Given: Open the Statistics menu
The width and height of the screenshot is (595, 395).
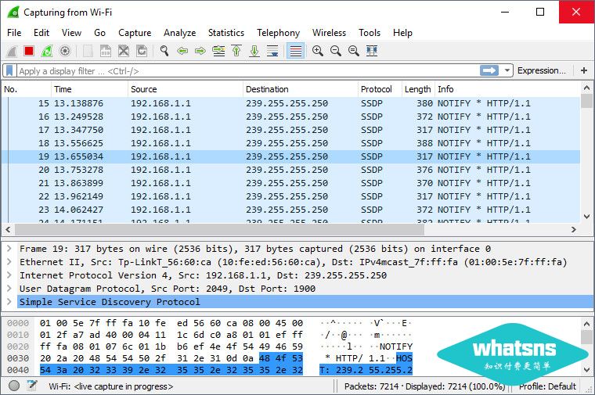Looking at the screenshot, I should 225,33.
